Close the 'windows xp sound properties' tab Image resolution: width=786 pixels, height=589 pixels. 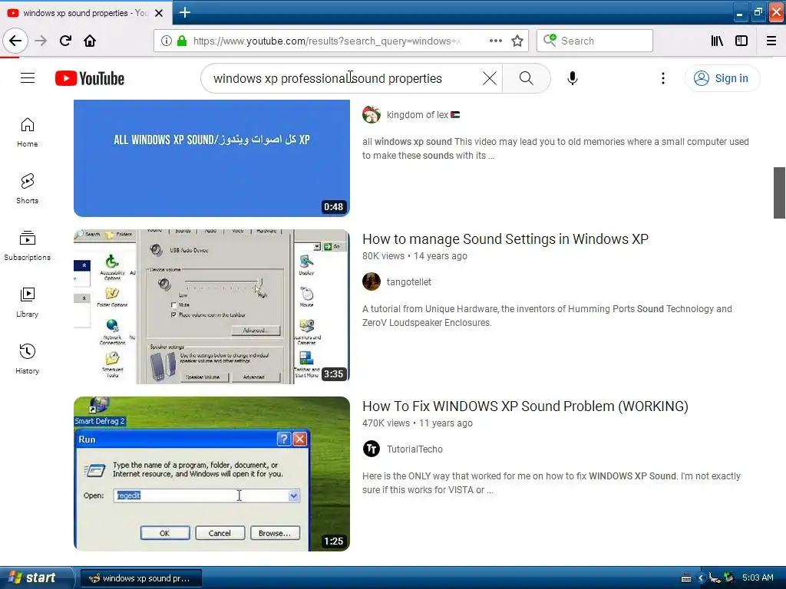(x=159, y=13)
